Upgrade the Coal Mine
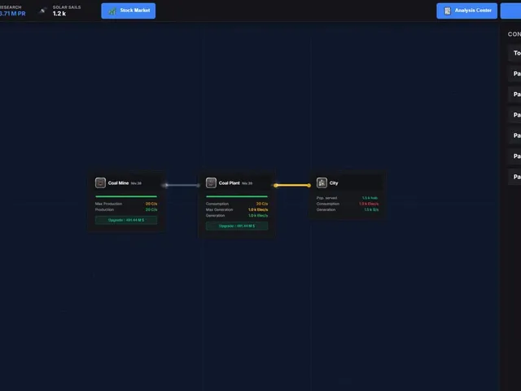The width and height of the screenshot is (521, 391). tap(126, 220)
